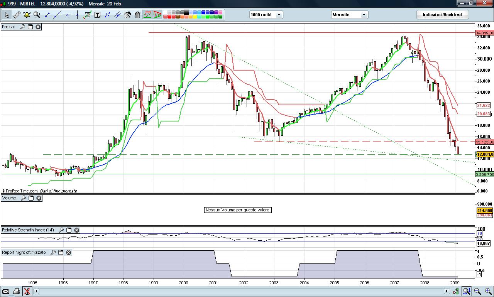This screenshot has width=494, height=297.
Task: Zoom in with the plus magnifier
Action: [488, 291]
